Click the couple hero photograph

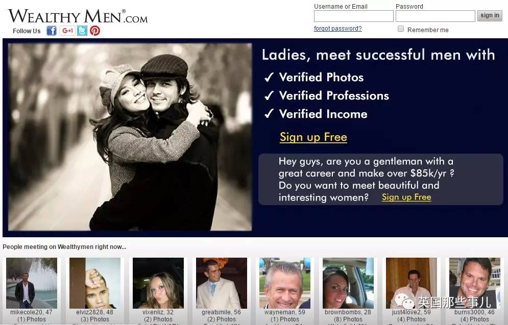(130, 137)
